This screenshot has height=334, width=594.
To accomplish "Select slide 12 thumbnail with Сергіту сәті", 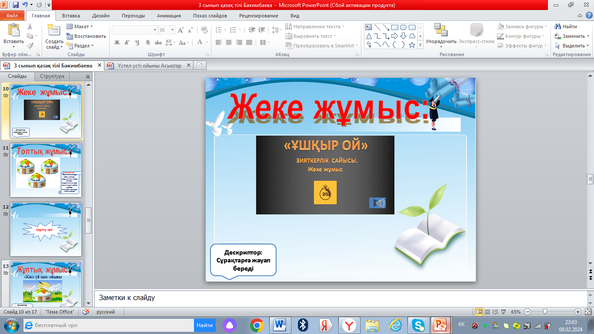I will tap(46, 229).
